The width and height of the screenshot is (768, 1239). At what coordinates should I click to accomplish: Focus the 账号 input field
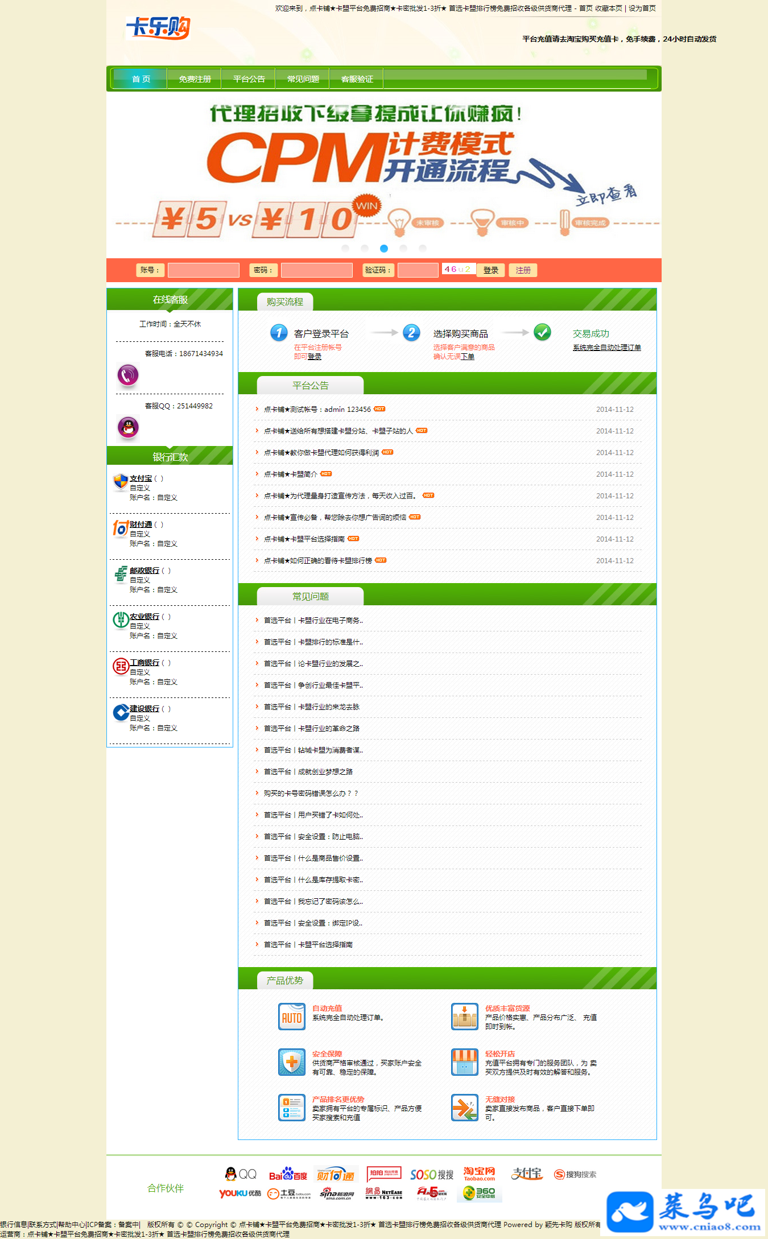tap(204, 270)
